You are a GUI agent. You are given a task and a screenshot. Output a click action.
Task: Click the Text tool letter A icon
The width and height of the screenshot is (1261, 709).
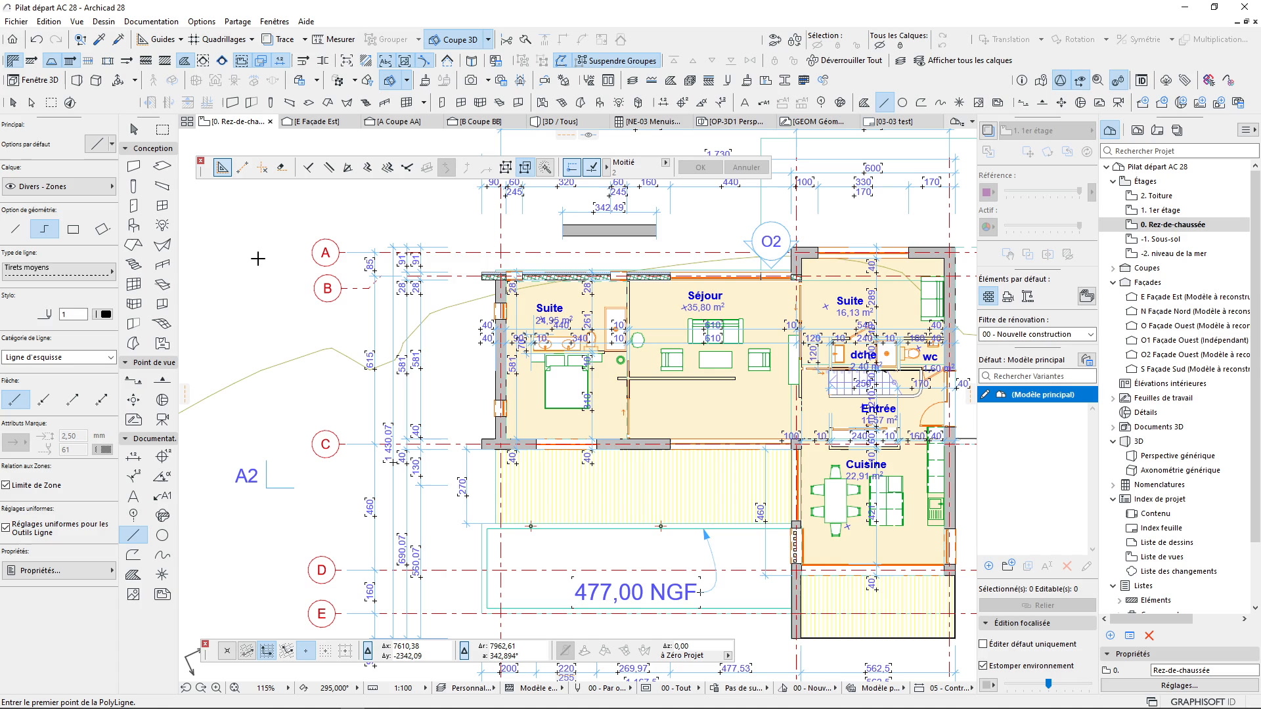click(133, 496)
